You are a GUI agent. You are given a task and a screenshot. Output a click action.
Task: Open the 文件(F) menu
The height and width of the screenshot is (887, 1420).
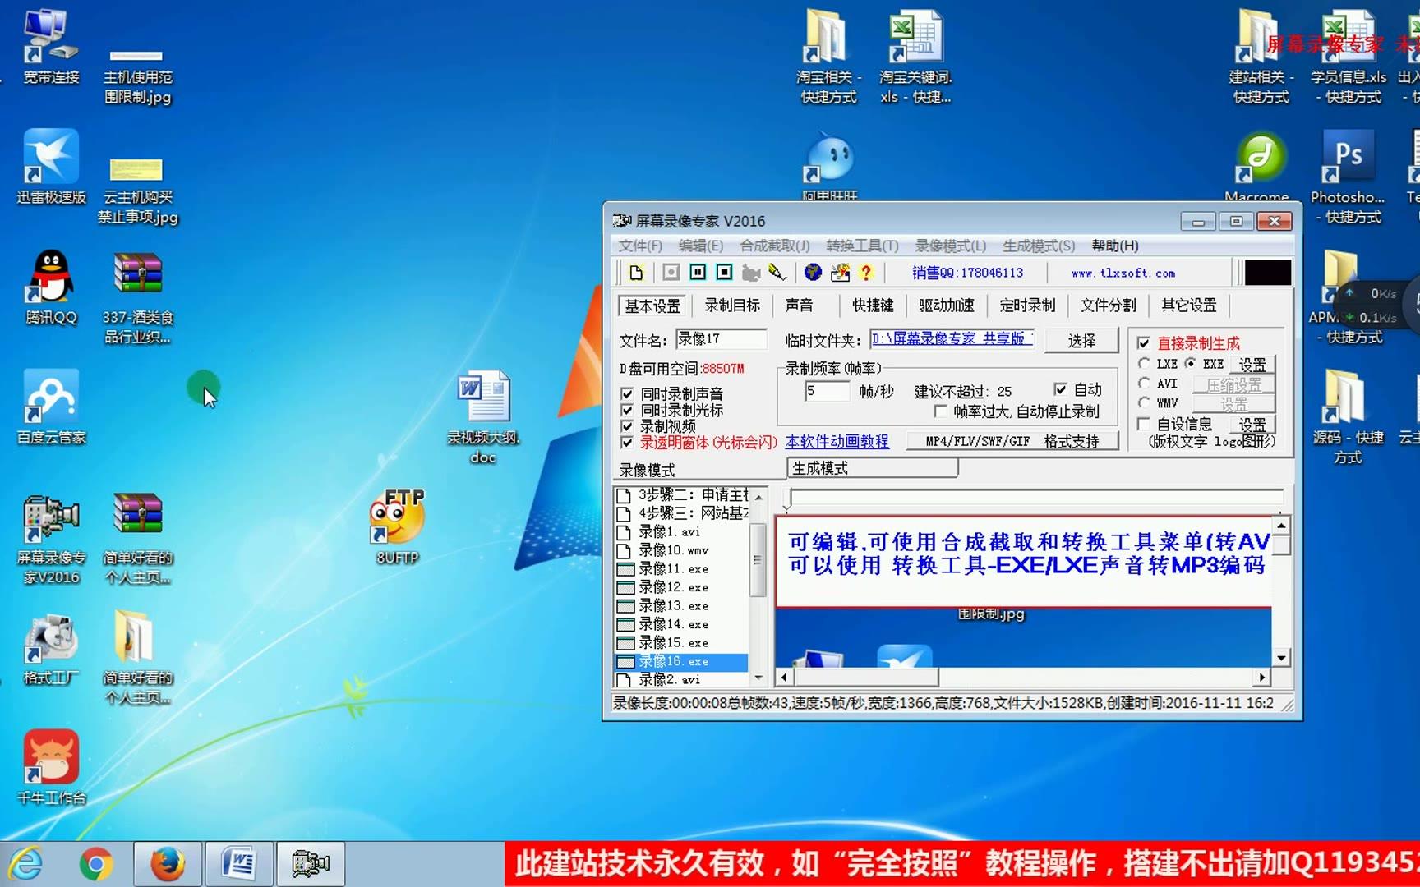tap(640, 246)
